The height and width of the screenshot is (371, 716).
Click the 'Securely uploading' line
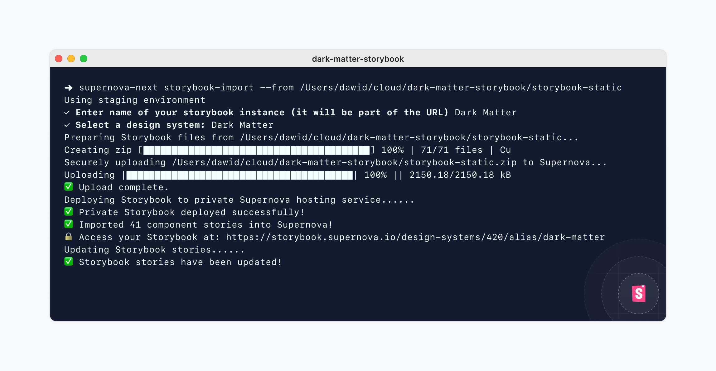click(x=336, y=162)
